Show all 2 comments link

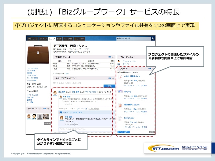73,112
